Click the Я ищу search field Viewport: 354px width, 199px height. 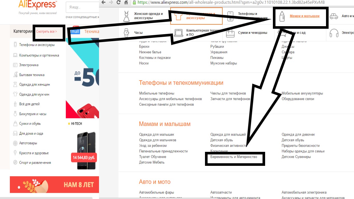click(x=82, y=8)
